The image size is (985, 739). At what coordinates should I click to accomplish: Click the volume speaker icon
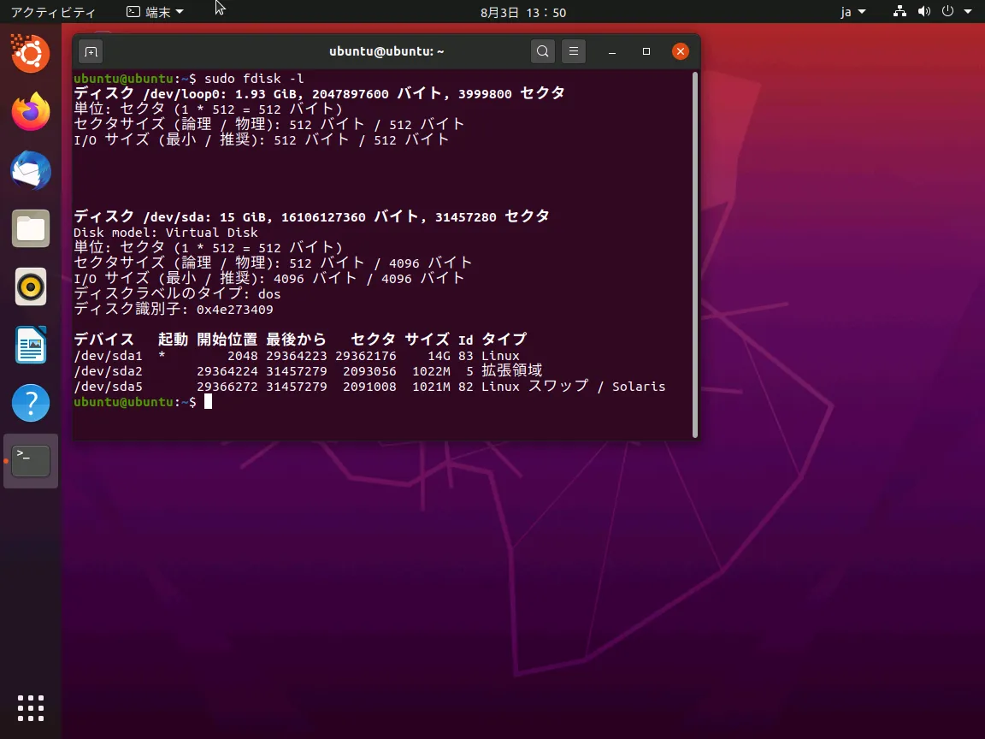click(923, 12)
